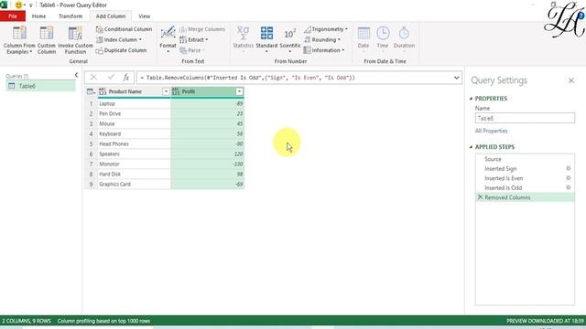
Task: Click Profit column data type icon
Action: pos(176,91)
